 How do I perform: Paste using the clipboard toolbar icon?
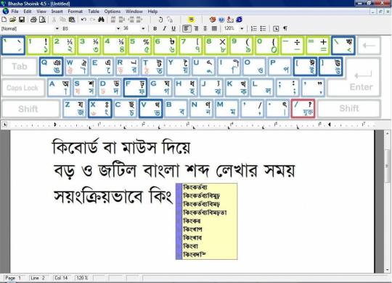[x=72, y=20]
